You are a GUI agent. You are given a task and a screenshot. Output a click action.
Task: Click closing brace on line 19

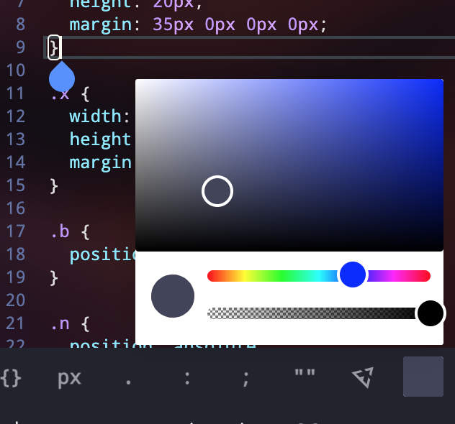click(x=54, y=277)
